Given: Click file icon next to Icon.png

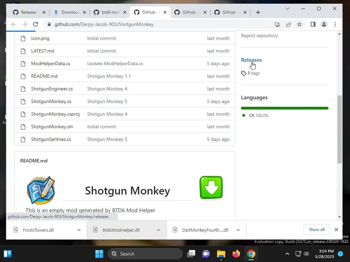Looking at the screenshot, I should [23, 38].
